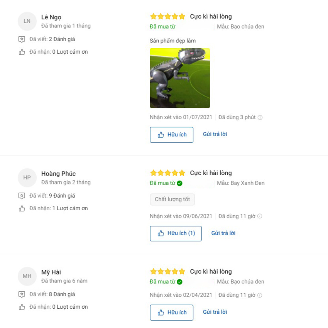Click the five-star rating on Lê Ngọ's review
The image size is (328, 328).
(168, 16)
